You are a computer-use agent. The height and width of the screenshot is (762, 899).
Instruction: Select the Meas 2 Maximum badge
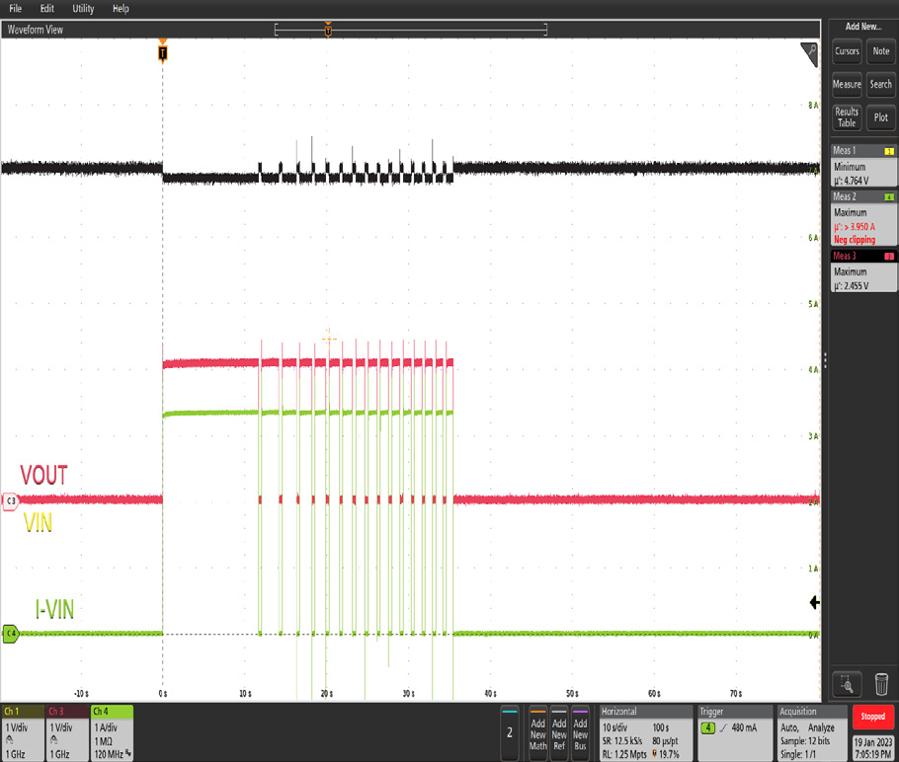click(x=863, y=218)
